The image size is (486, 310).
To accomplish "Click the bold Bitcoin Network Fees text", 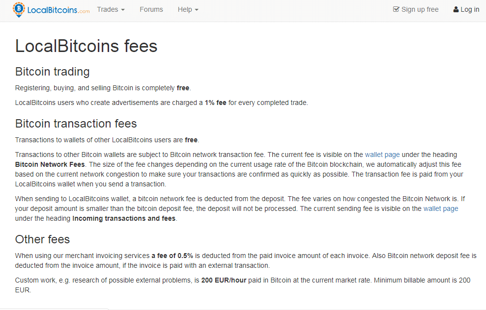I will pyautogui.click(x=50, y=165).
